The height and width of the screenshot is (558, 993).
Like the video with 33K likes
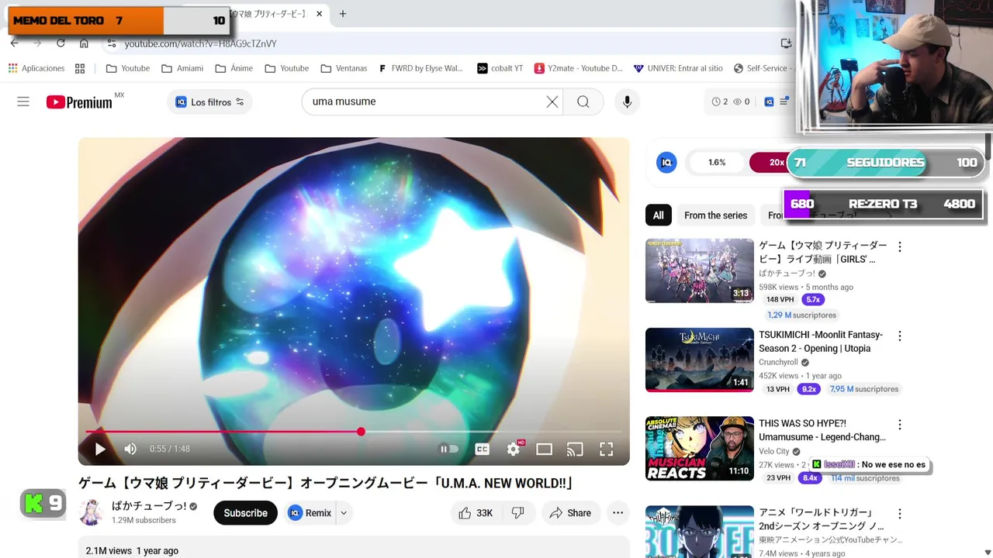[476, 513]
